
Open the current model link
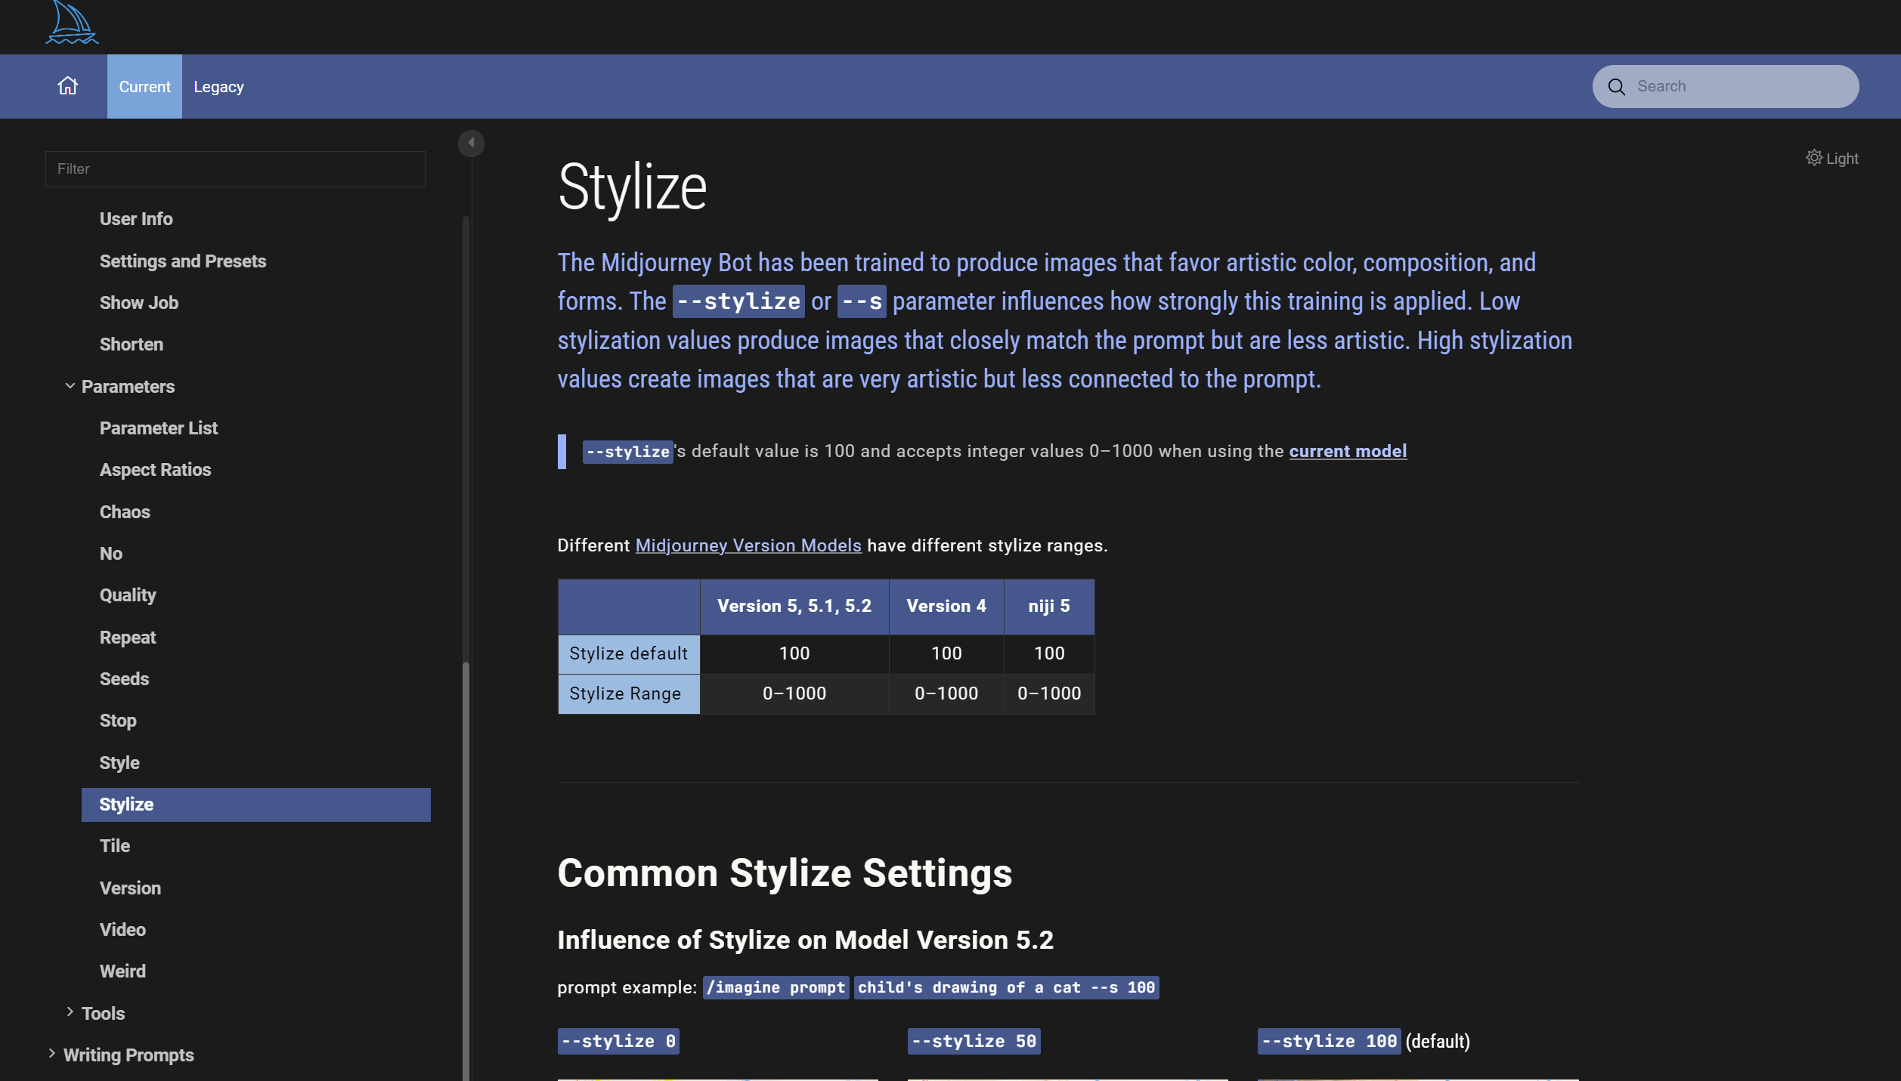coord(1347,451)
